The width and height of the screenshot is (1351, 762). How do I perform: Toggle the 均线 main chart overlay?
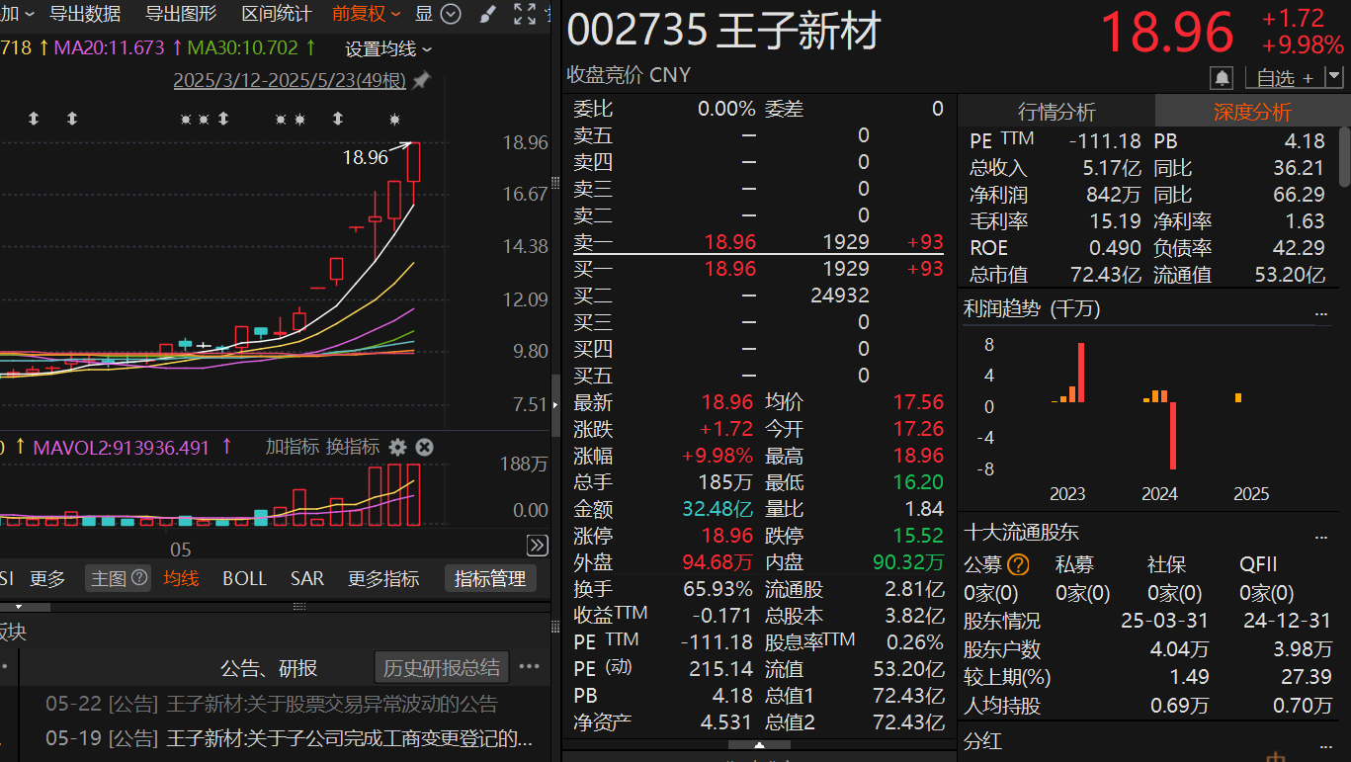coord(181,578)
